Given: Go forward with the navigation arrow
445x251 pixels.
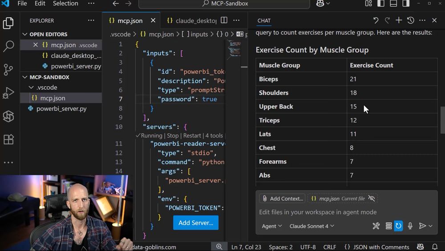Looking at the screenshot, I should 128,4.
